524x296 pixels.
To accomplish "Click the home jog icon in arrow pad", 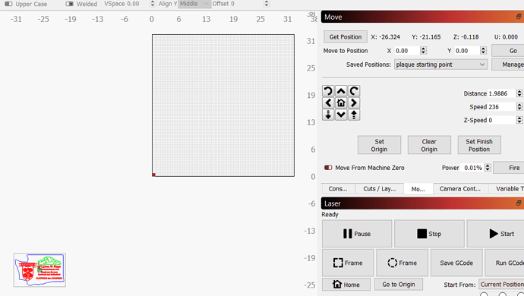I will (x=341, y=103).
